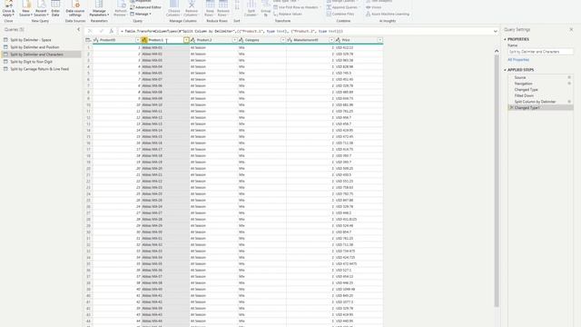The image size is (581, 327).
Task: Select query Split by Delimiter and Characters
Action: (41, 54)
